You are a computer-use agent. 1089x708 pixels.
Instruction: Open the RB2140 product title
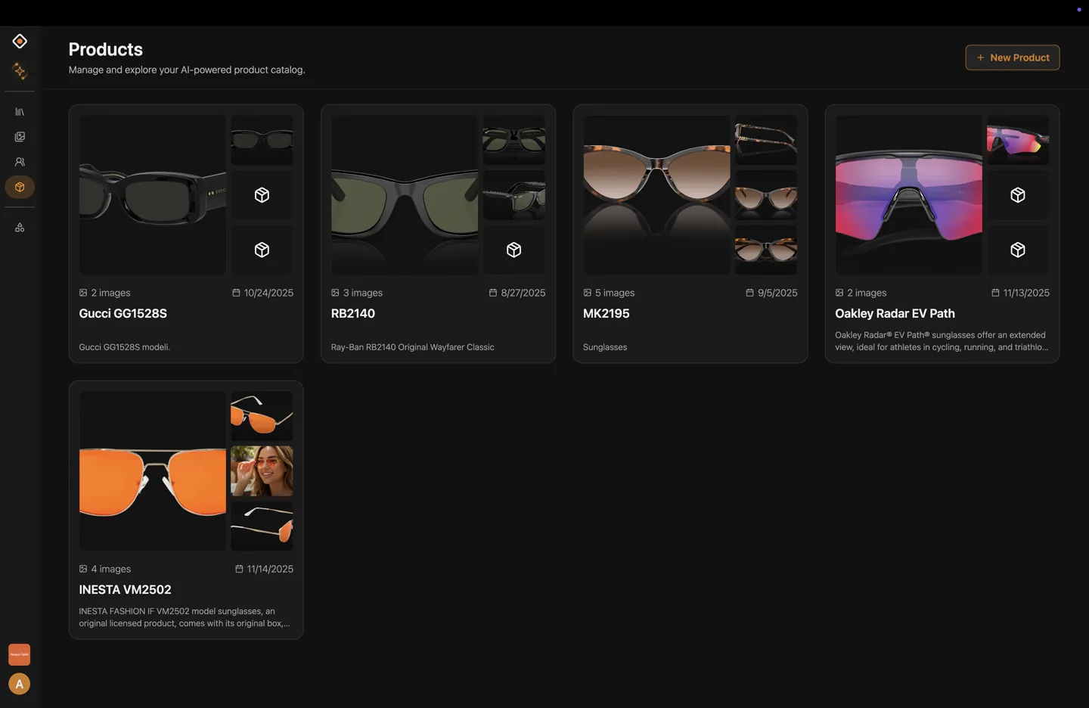(x=353, y=313)
